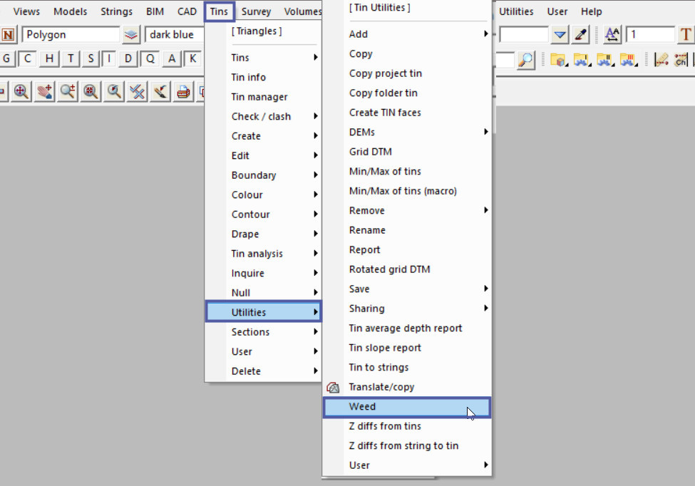Click the pan view hand icon

coord(44,91)
